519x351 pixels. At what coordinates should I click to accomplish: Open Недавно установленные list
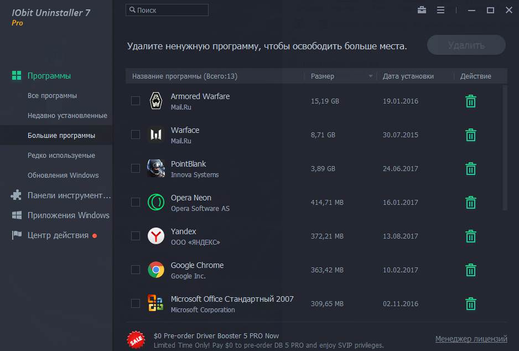[68, 116]
